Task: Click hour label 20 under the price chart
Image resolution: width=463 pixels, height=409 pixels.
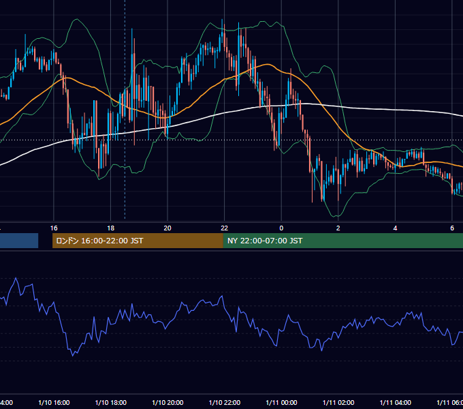Action: coord(167,228)
